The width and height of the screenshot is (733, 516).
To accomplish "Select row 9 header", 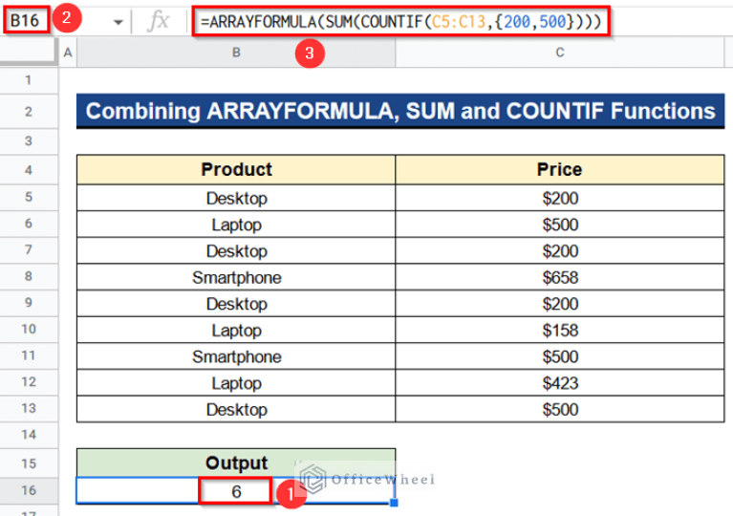I will [x=29, y=303].
